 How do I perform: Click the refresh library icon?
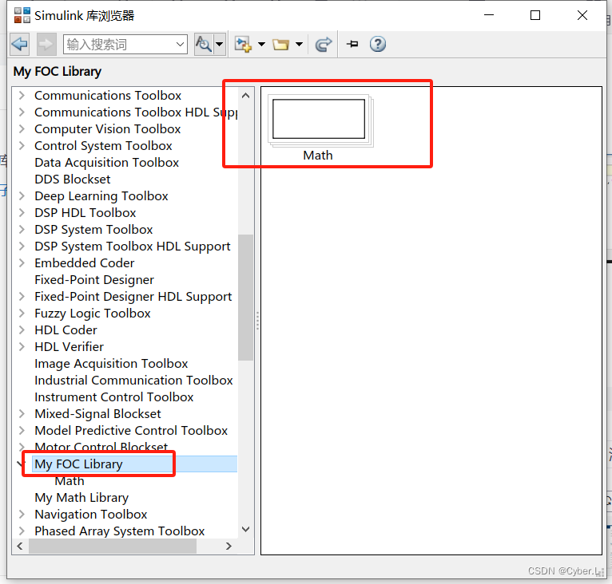coord(323,44)
